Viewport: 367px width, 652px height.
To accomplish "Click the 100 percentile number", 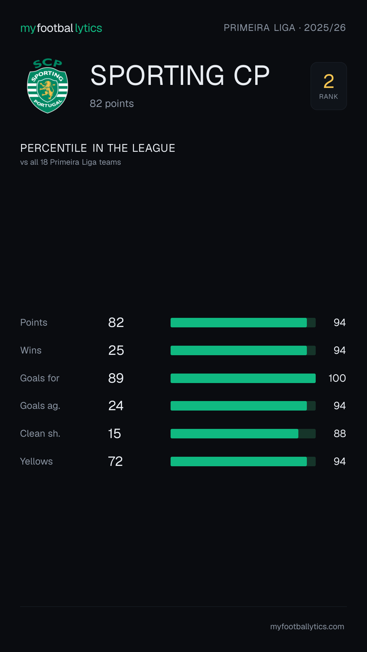I will tap(337, 378).
